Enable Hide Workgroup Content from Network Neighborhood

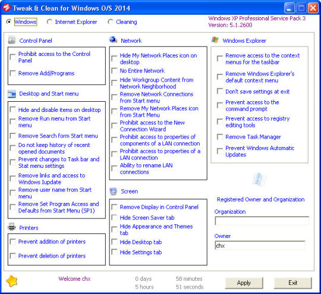114,83
